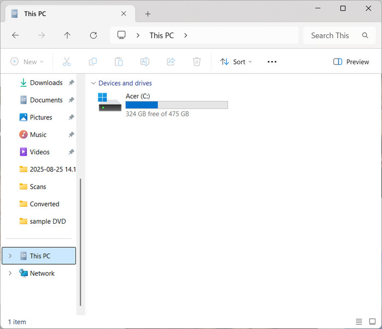
Task: Open the Sort options dropdown
Action: click(x=236, y=62)
